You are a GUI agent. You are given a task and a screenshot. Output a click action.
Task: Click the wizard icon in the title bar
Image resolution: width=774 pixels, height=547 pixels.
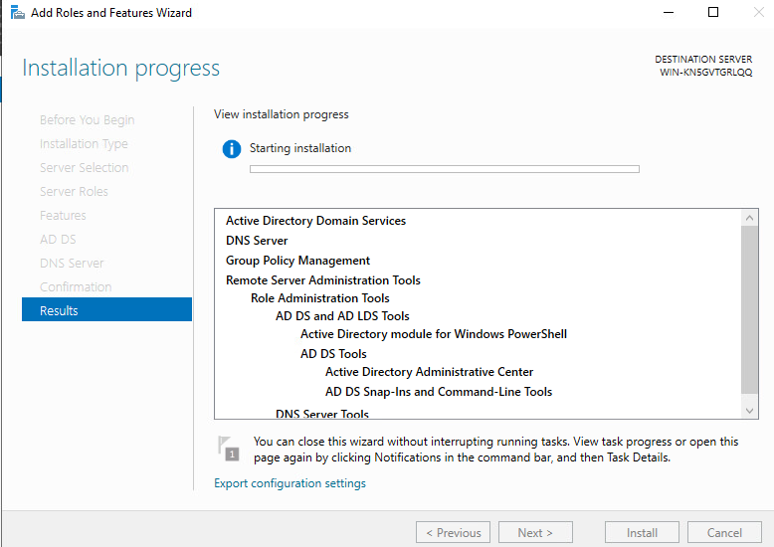point(17,12)
